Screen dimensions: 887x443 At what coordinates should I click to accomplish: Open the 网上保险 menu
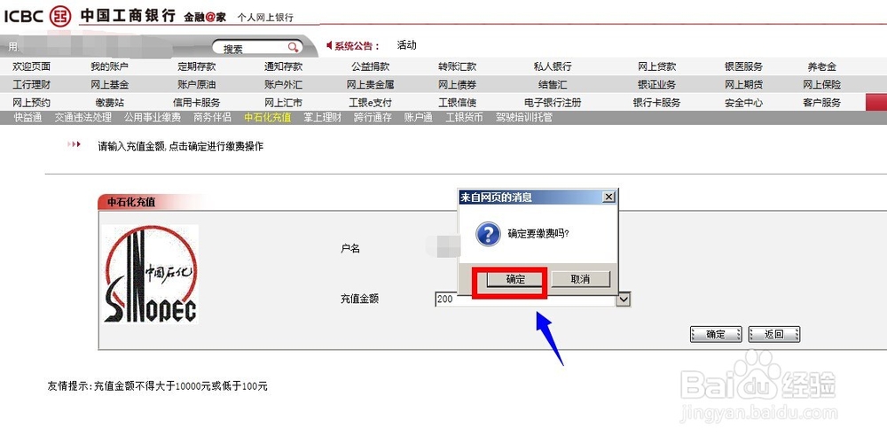821,85
